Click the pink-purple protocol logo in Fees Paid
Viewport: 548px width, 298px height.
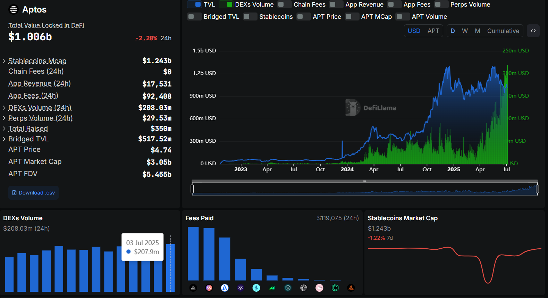click(209, 288)
